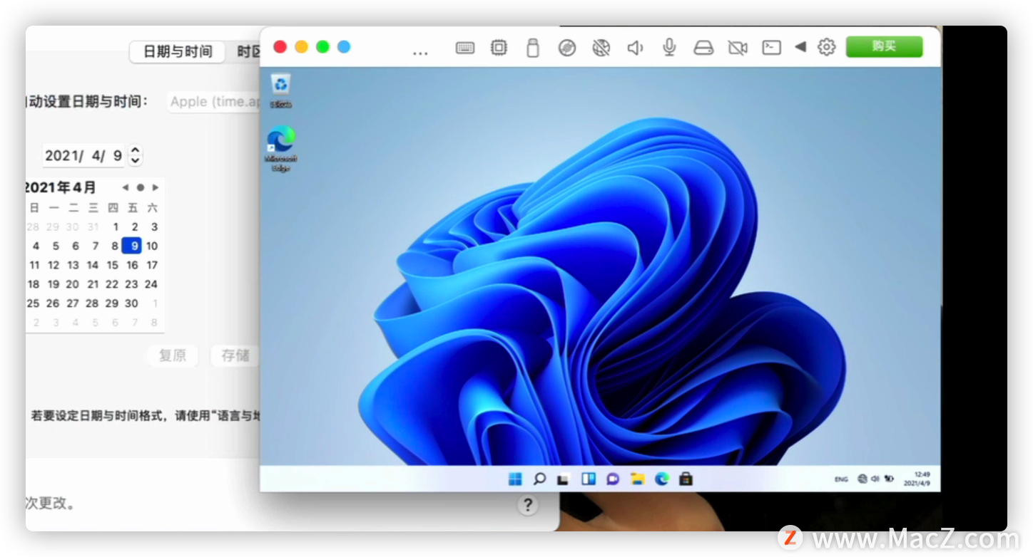Click the three-dots more button in the VM title bar
The height and width of the screenshot is (557, 1033).
pos(420,53)
